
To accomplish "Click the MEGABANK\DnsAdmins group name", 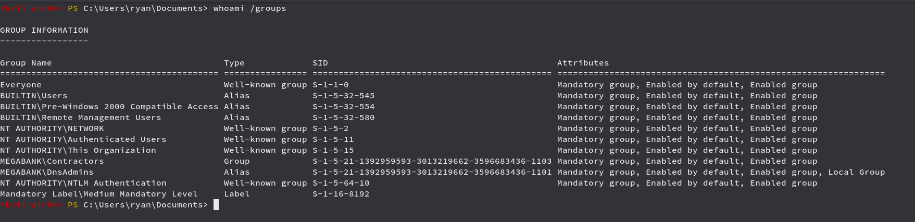I will [x=47, y=172].
